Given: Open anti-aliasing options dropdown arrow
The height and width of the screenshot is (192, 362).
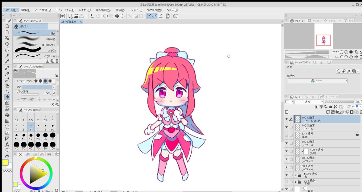Looking at the screenshot, I should [54, 81].
